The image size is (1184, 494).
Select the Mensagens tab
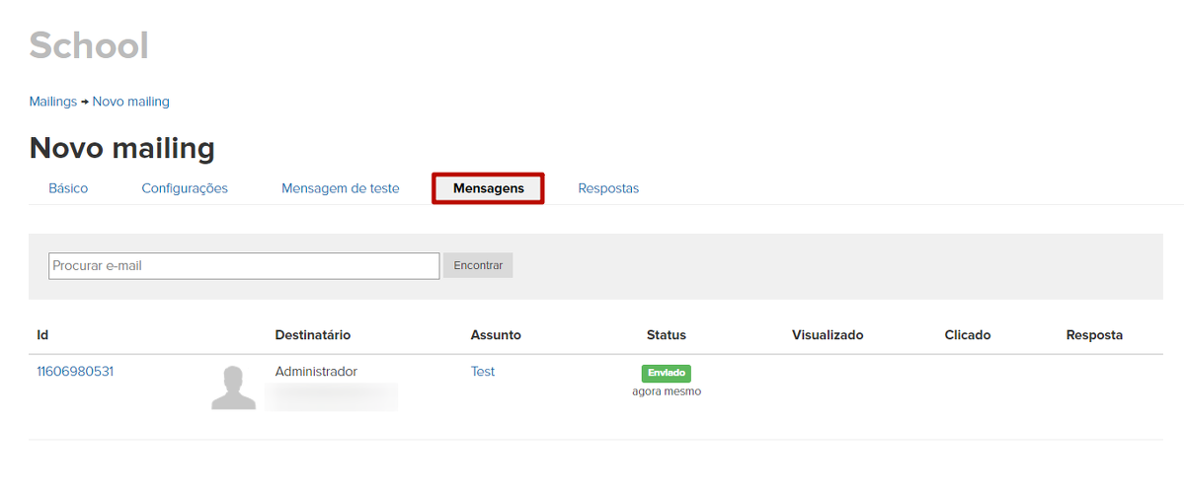pos(488,188)
